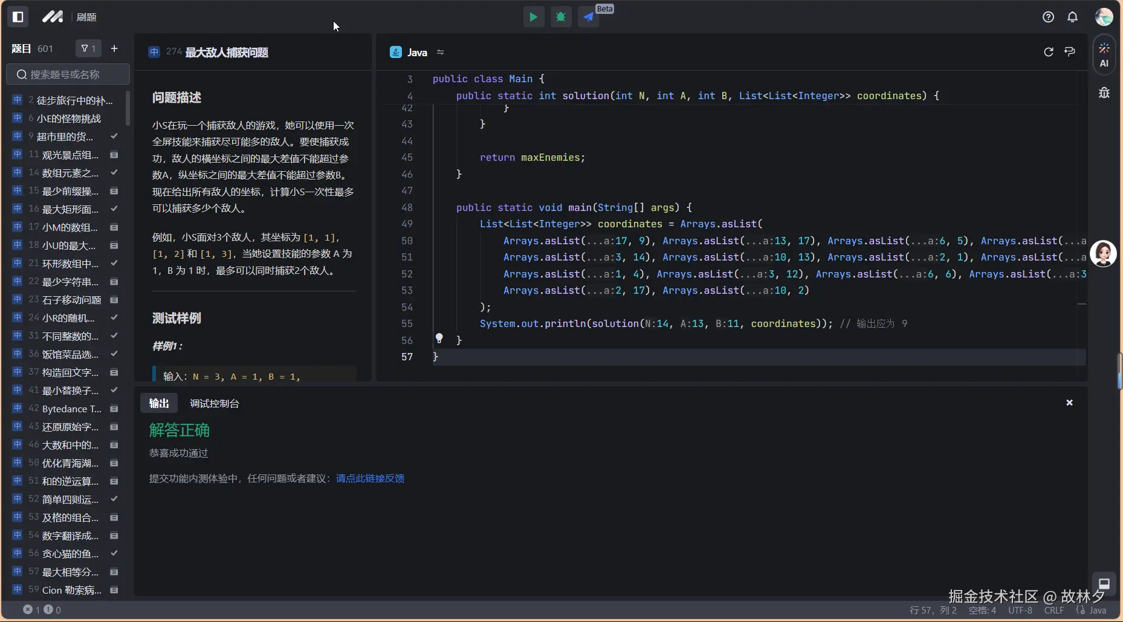The height and width of the screenshot is (622, 1123).
Task: Reset code with the refresh icon
Action: (x=1049, y=52)
